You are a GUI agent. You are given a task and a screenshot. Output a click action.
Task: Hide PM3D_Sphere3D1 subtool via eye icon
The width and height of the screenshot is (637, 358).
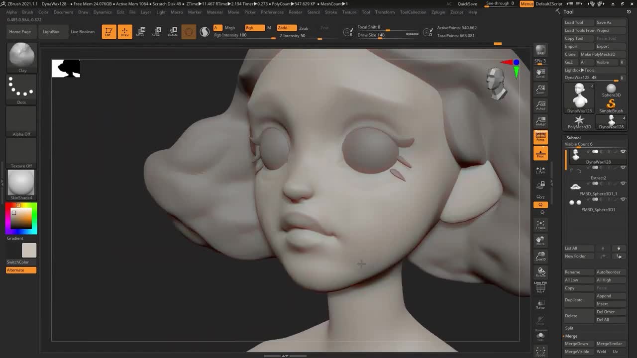623,199
